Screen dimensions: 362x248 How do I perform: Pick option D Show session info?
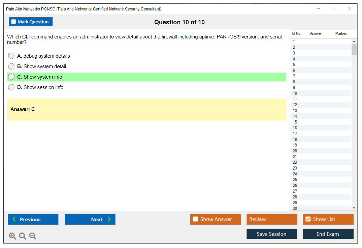11,87
